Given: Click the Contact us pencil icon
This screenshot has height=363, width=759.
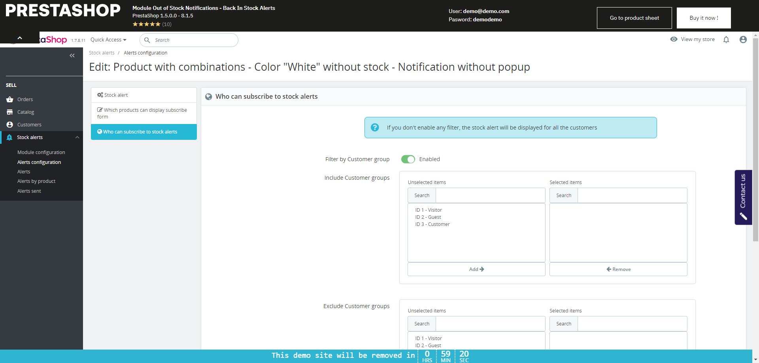Looking at the screenshot, I should tap(743, 216).
